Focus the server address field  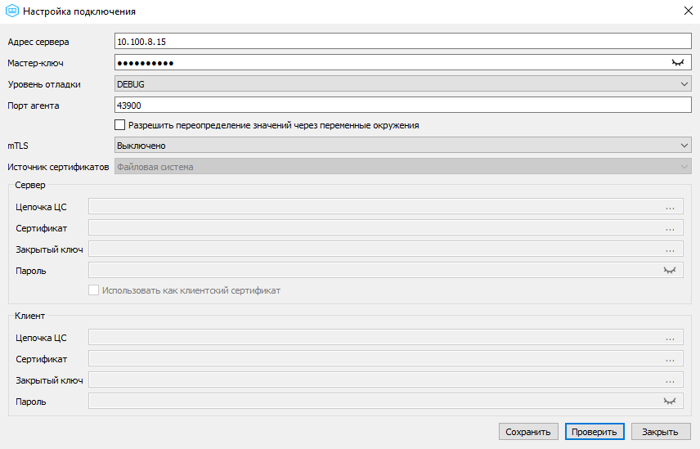tap(402, 42)
